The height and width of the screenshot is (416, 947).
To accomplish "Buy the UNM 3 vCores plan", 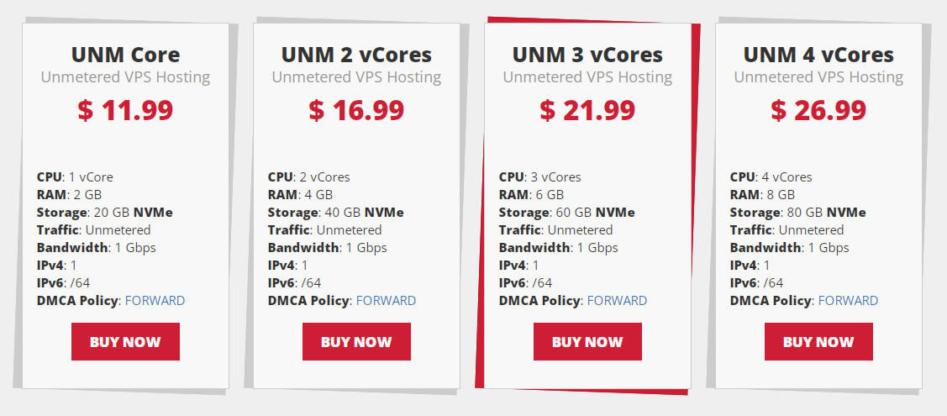I will click(x=587, y=342).
